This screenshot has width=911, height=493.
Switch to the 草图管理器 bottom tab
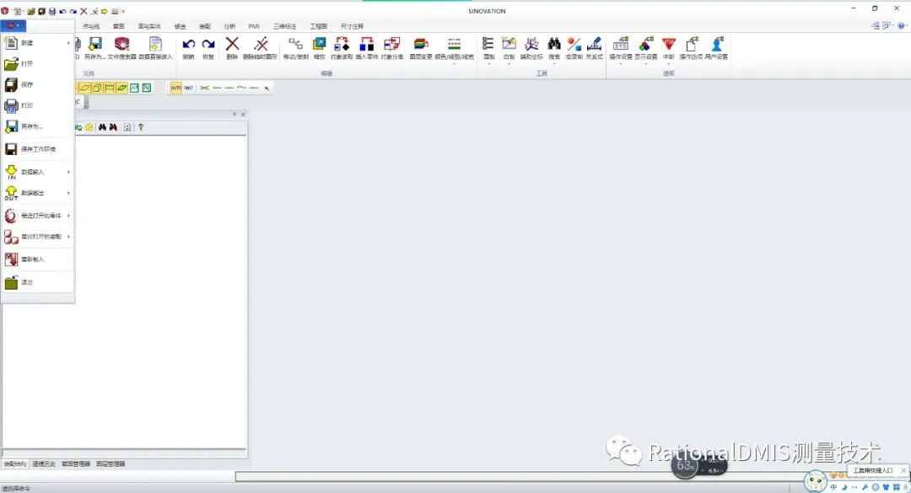pos(76,464)
